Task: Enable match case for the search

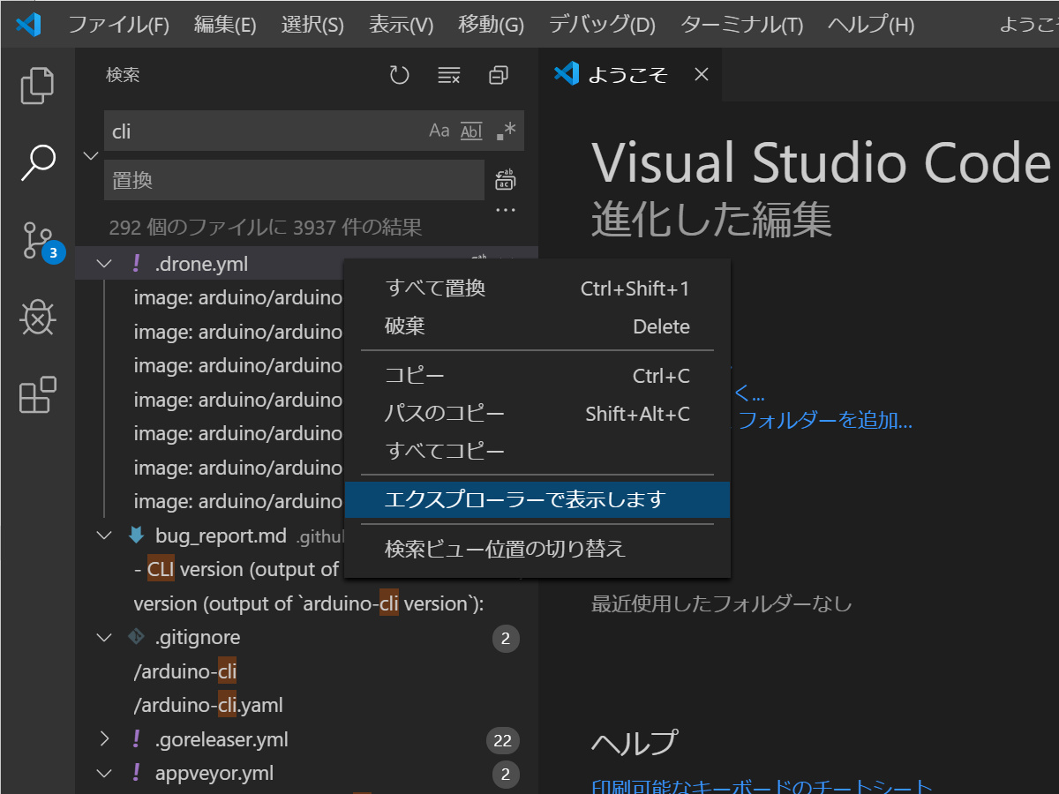Action: pyautogui.click(x=439, y=130)
